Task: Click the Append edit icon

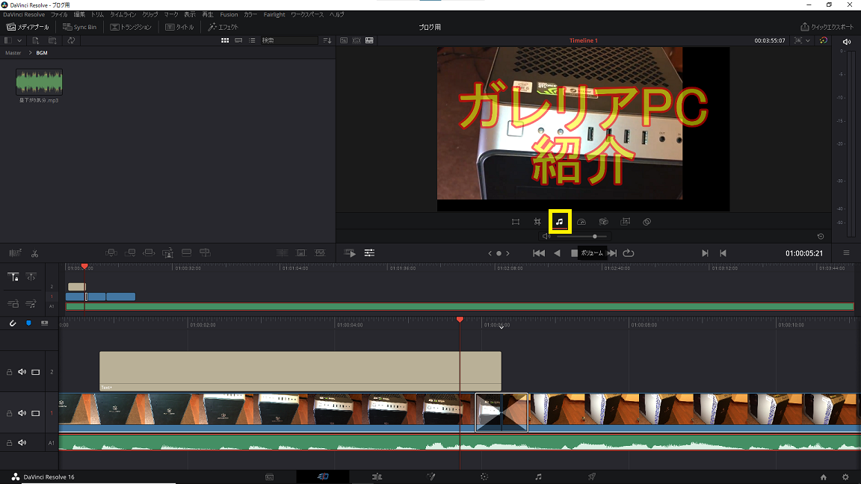Action: 130,252
